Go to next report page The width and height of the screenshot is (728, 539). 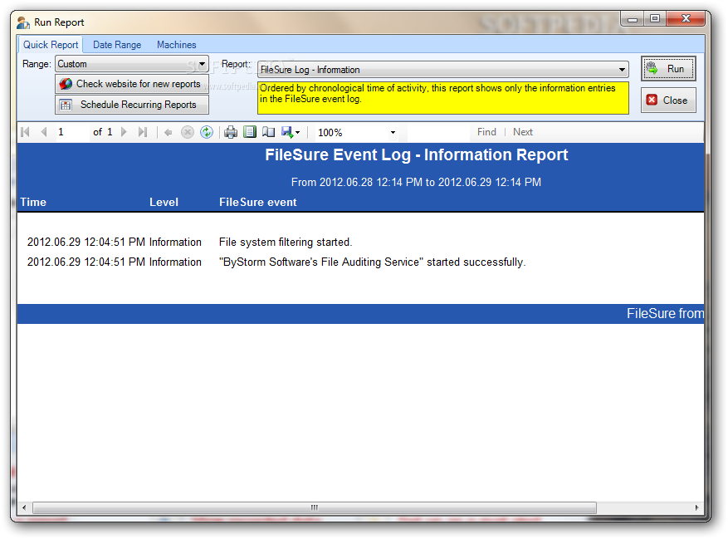(124, 132)
